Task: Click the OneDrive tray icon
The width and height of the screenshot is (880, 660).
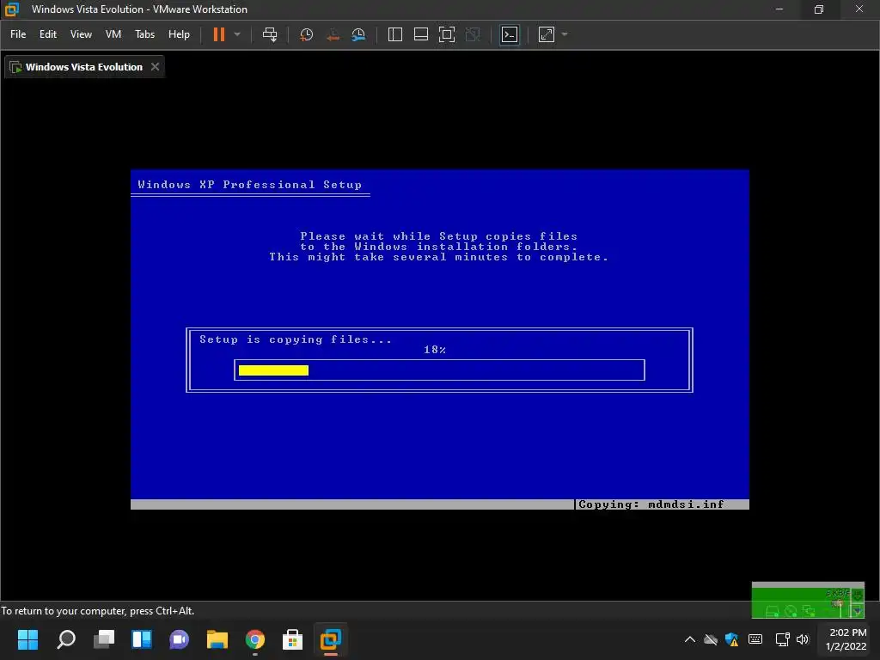Action: coord(711,639)
